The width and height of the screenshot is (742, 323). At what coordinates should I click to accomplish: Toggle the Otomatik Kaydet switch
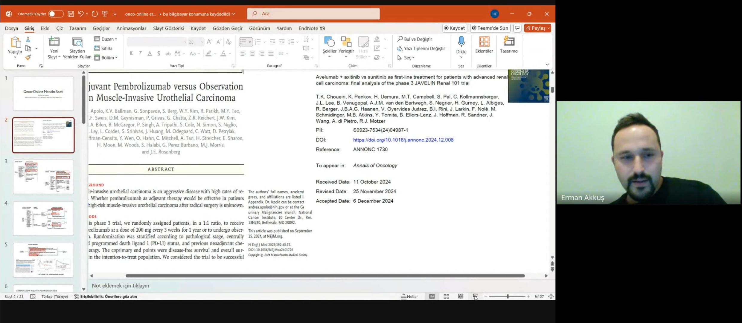[56, 14]
